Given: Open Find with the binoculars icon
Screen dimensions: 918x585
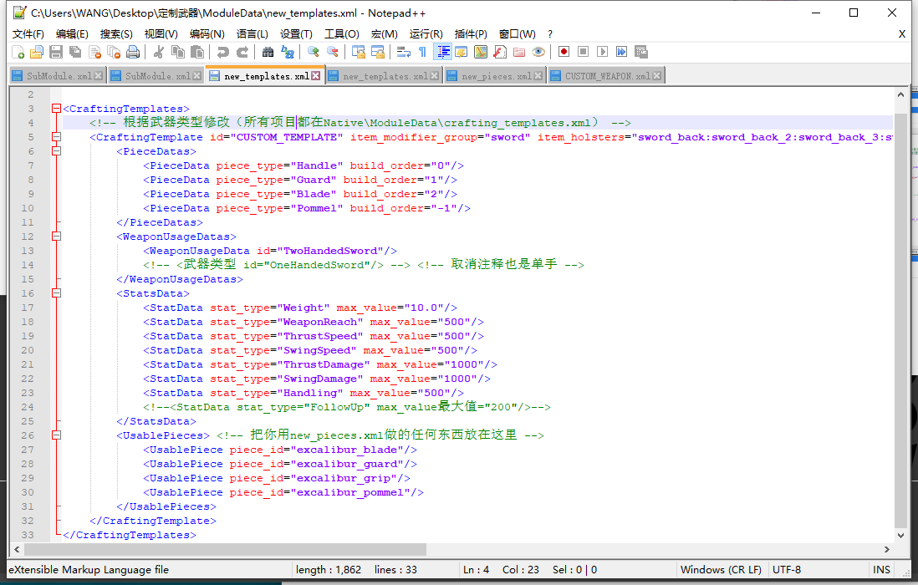Looking at the screenshot, I should click(x=268, y=52).
